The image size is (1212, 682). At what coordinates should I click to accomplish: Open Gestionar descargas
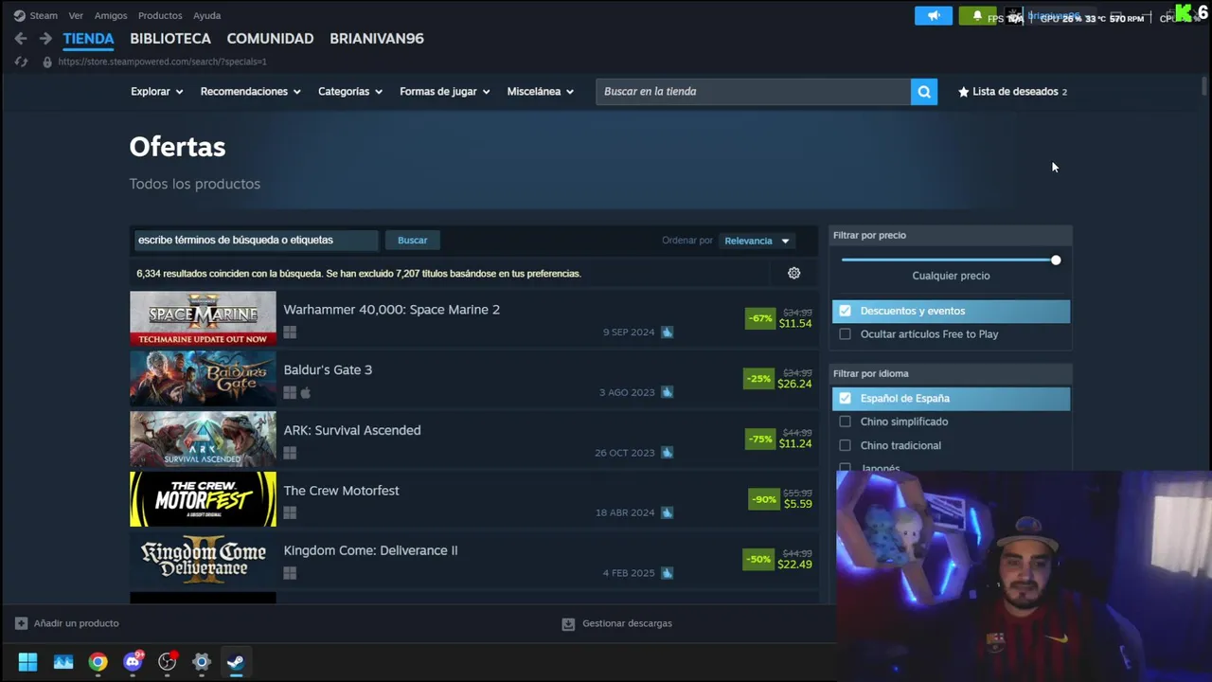[617, 624]
